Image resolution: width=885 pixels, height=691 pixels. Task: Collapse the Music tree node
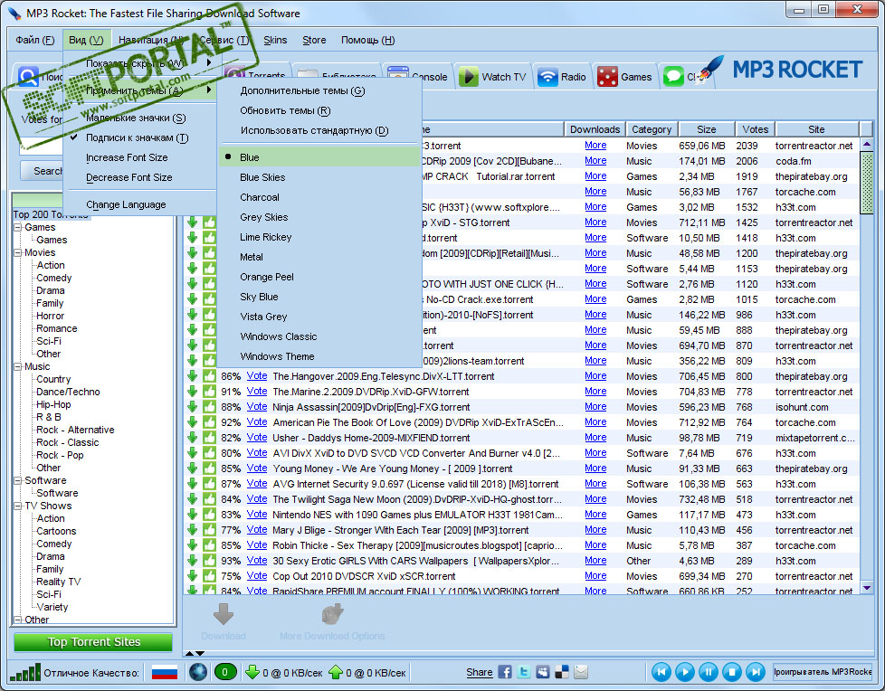[18, 366]
